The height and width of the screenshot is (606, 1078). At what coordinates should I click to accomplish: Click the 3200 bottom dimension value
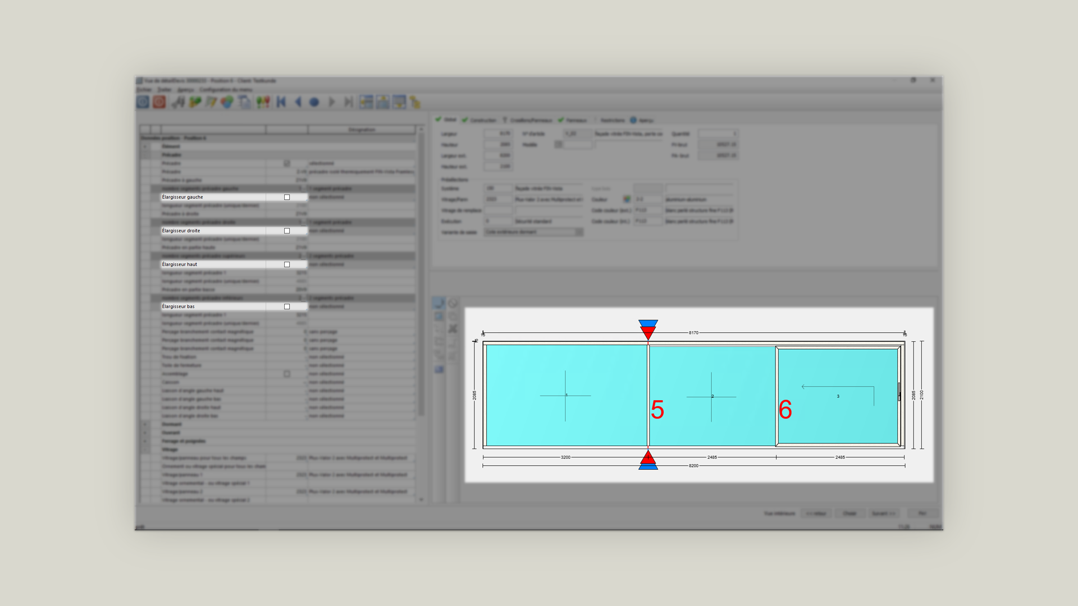(x=565, y=457)
